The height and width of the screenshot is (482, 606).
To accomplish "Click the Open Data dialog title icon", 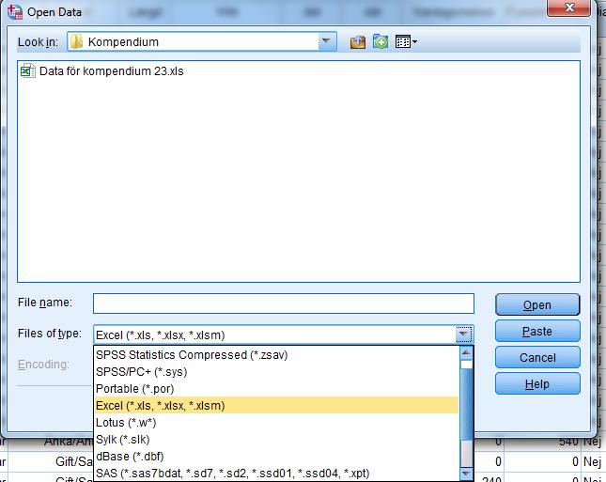I will [x=15, y=12].
